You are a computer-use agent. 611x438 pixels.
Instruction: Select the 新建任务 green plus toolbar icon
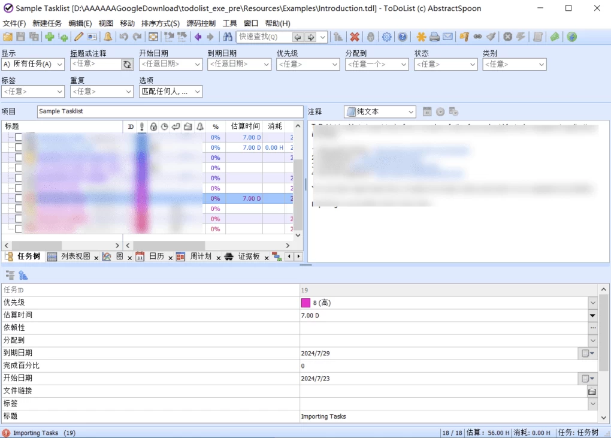(x=50, y=37)
